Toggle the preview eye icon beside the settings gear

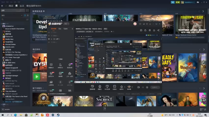tap(143, 87)
